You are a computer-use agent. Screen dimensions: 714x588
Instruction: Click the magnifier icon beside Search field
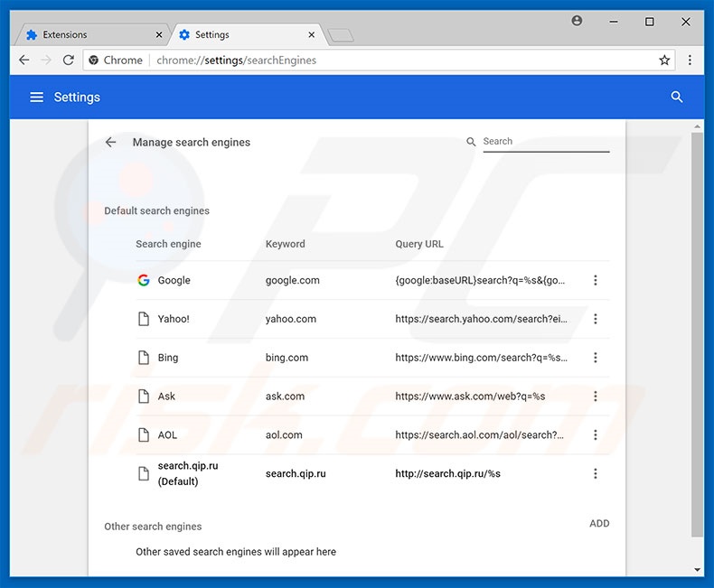click(471, 142)
